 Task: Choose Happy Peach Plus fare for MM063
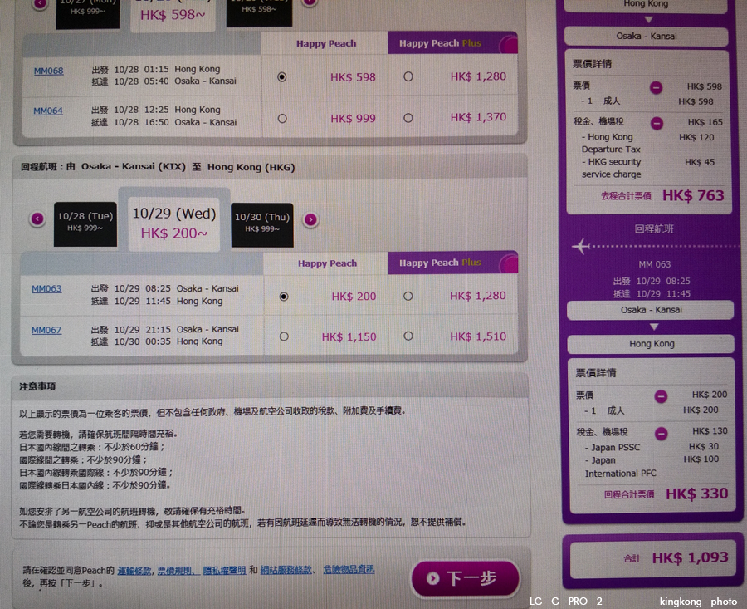tap(408, 296)
